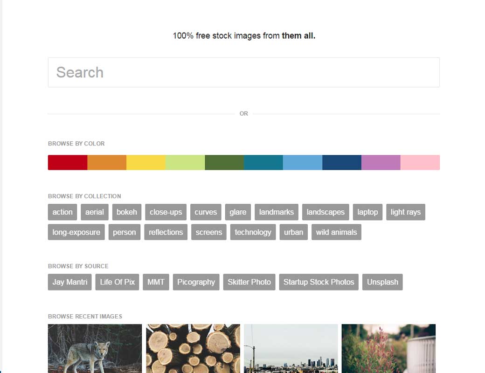Open the city skyline photo thumbnail
The width and height of the screenshot is (485, 373).
point(291,349)
